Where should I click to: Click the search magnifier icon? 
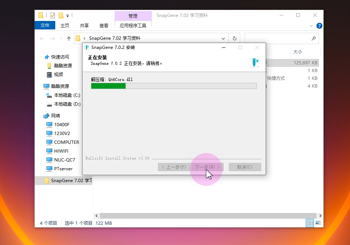point(314,38)
